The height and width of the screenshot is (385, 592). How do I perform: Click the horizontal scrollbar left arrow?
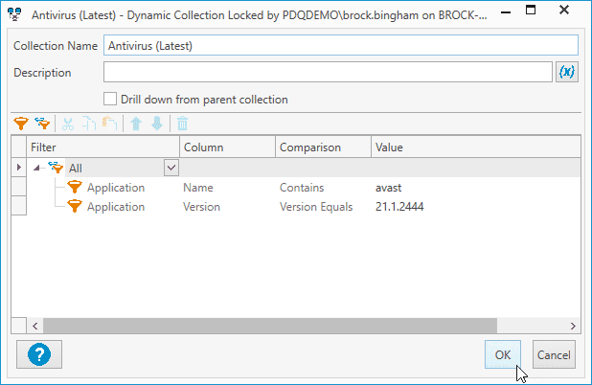(35, 326)
